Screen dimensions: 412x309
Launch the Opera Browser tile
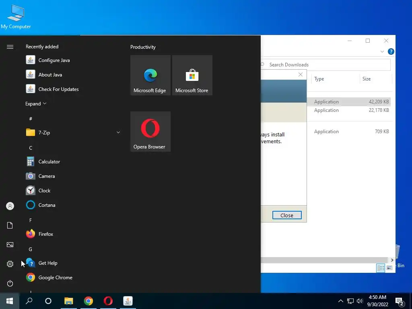pos(150,132)
